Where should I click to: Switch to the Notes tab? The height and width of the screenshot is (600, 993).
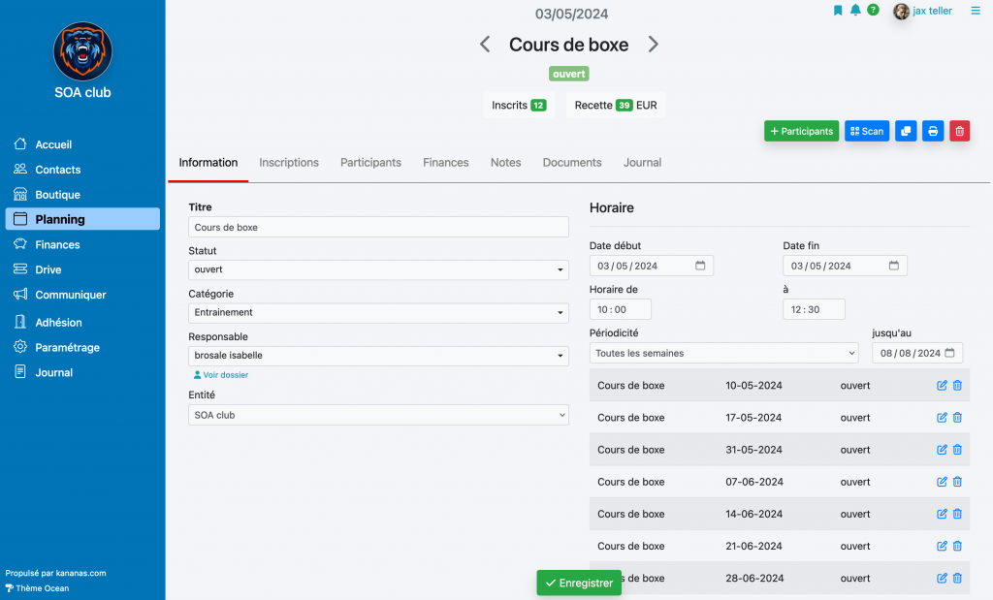tap(505, 163)
